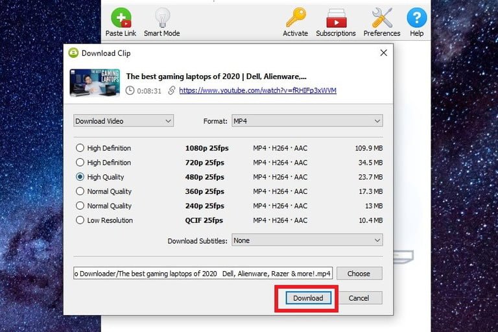Open the YouTube video URL link

point(257,90)
